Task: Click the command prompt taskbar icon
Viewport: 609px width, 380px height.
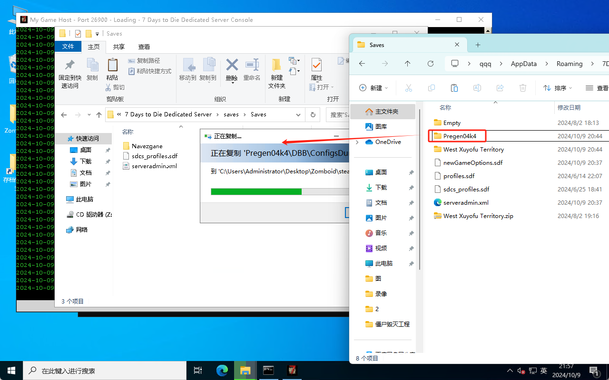Action: pos(268,370)
